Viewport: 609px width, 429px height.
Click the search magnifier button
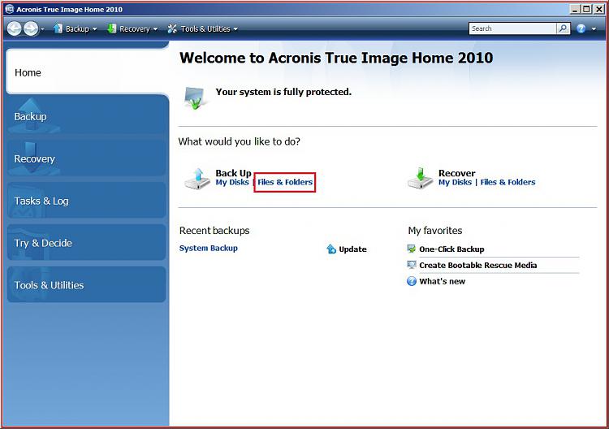(x=564, y=28)
